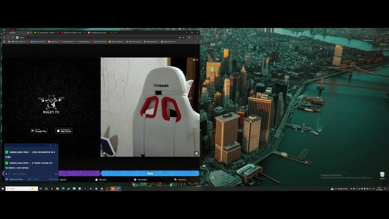This screenshot has height=219, width=389.
Task: Switch to the 20 непрочитанных чатов tab
Action: click(100, 33)
